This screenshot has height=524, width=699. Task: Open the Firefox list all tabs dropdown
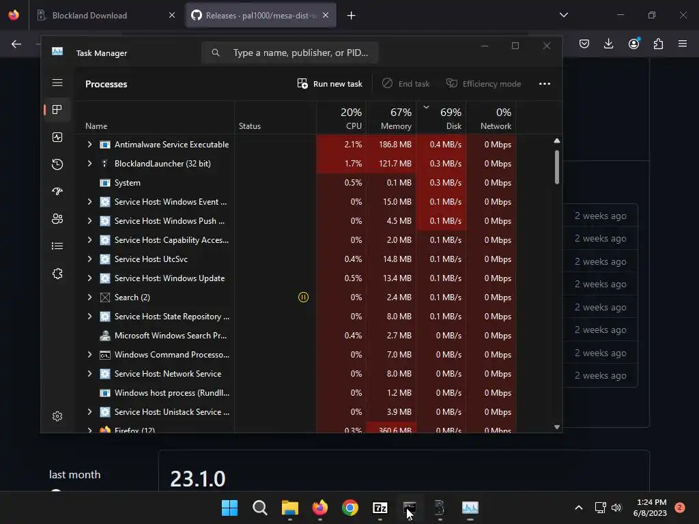click(x=563, y=15)
